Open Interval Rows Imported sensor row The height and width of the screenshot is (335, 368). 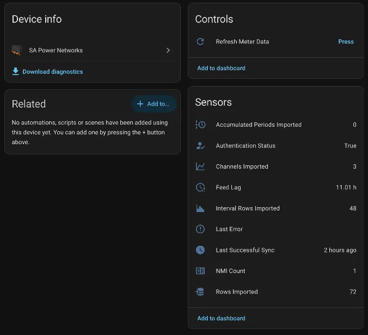pyautogui.click(x=276, y=208)
